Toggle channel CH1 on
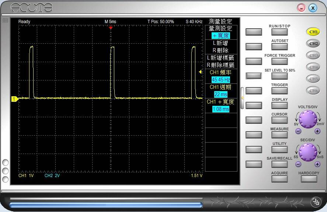 [x=313, y=32]
